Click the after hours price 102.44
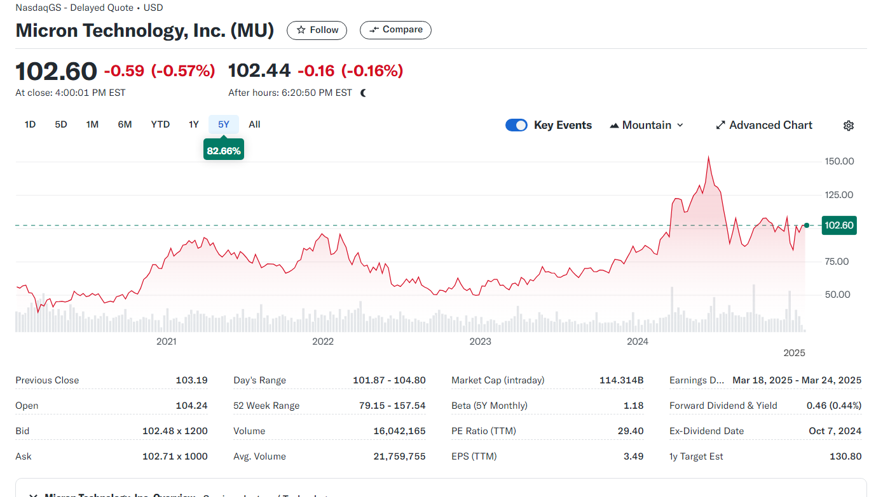The height and width of the screenshot is (497, 883). tap(259, 71)
